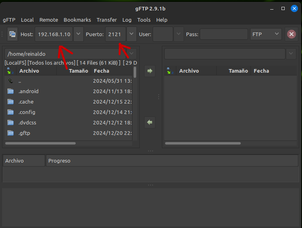Click the transfer queue Archivo column header
302x228 pixels.
pos(24,161)
